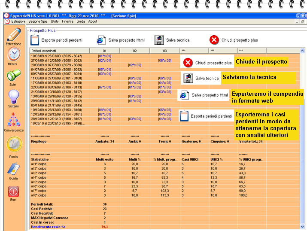This screenshot has width=307, height=231.
Task: Click [08°c 01] in the 10/12/09 row
Action: (105, 110)
